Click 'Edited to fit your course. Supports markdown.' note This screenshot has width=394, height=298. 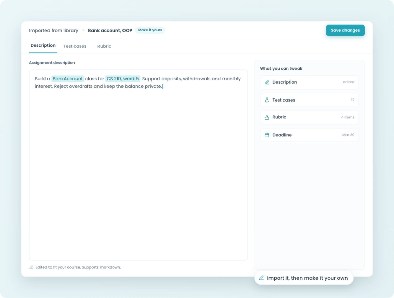click(78, 267)
